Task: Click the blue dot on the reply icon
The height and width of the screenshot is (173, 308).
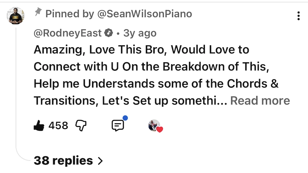Action: pyautogui.click(x=125, y=118)
